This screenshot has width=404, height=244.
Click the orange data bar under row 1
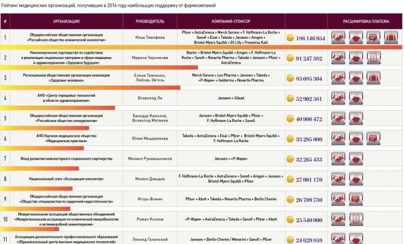tap(201, 47)
